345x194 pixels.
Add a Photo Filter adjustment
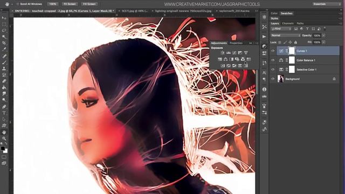click(237, 59)
